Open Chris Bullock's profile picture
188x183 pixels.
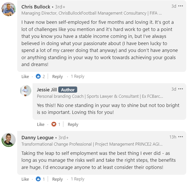[x=9, y=9]
